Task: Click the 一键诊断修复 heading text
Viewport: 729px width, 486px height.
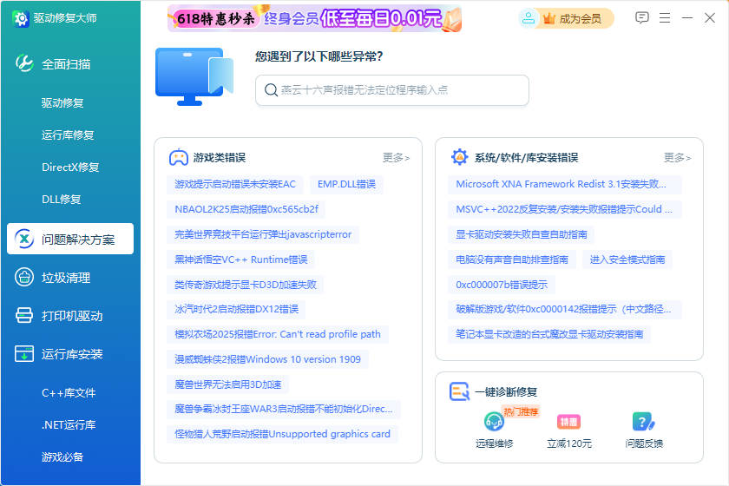Action: tap(506, 392)
